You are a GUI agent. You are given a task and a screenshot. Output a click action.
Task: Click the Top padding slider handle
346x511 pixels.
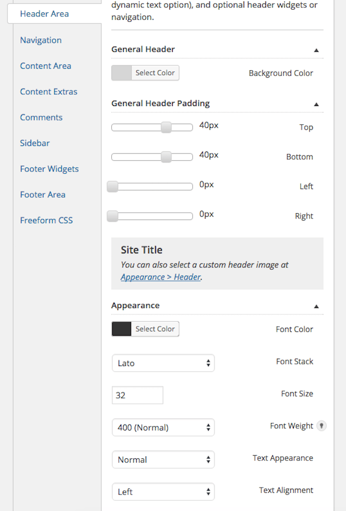166,127
